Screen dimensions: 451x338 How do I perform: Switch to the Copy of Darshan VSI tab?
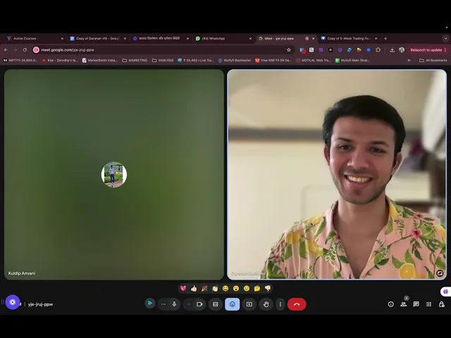(x=97, y=38)
